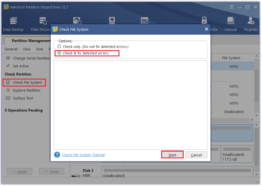
Task: Open the Manual
Action: pyautogui.click(x=231, y=24)
